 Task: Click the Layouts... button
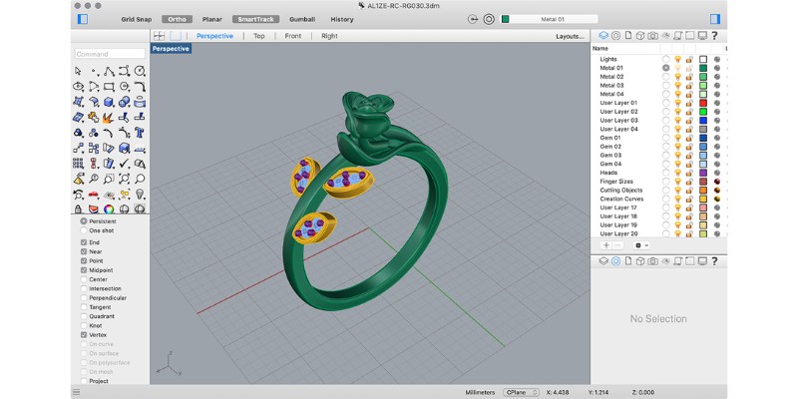point(570,36)
